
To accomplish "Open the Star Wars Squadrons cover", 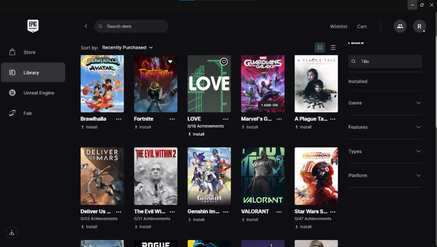I will click(316, 176).
